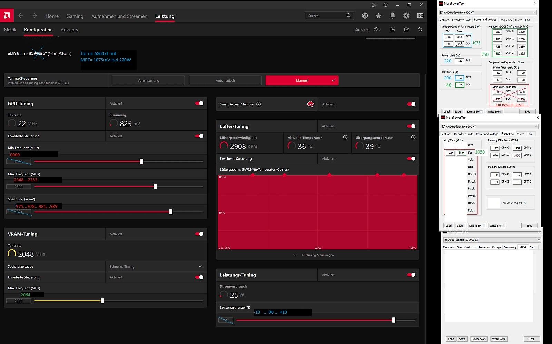Screen dimensions: 552x344
Task: Open Aufnehmen und Streamen tab
Action: (119, 16)
